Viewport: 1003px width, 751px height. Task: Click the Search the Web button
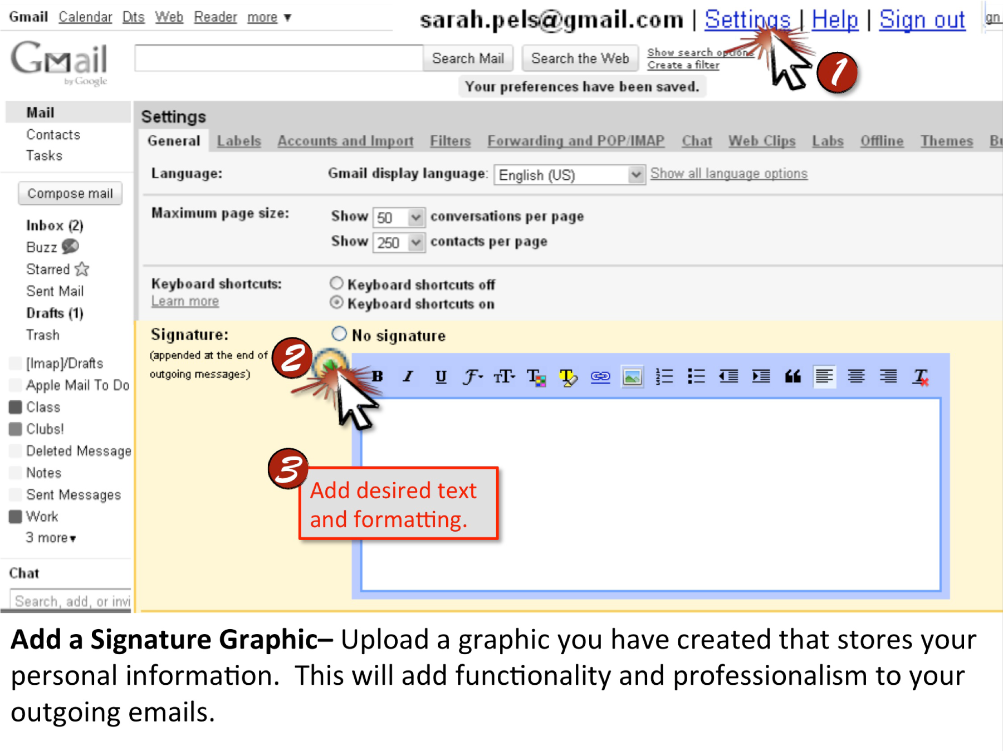580,58
